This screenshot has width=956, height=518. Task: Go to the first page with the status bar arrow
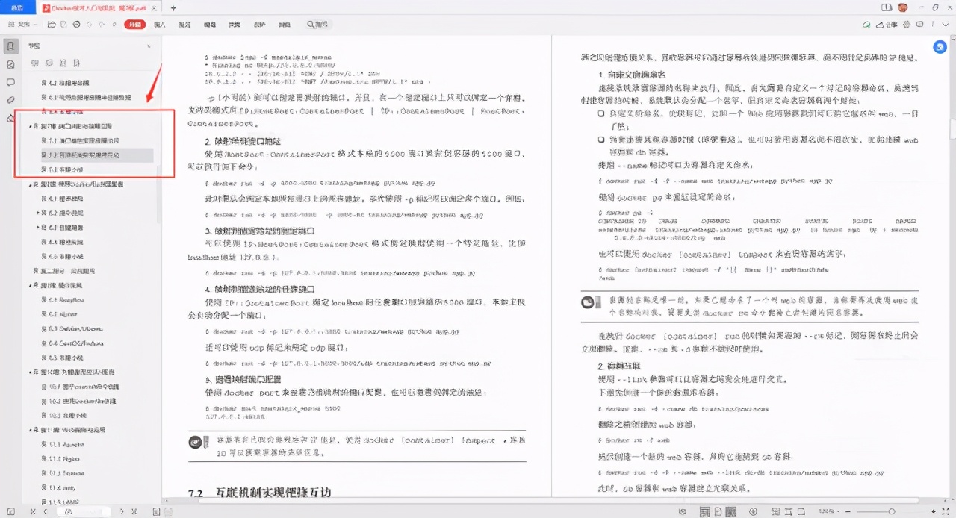(x=33, y=511)
